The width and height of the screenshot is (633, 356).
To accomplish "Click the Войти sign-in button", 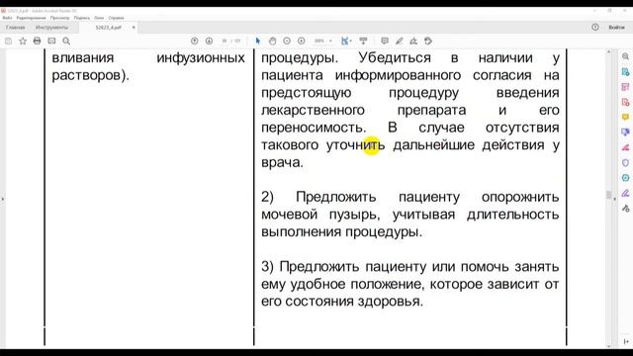I will click(x=616, y=28).
